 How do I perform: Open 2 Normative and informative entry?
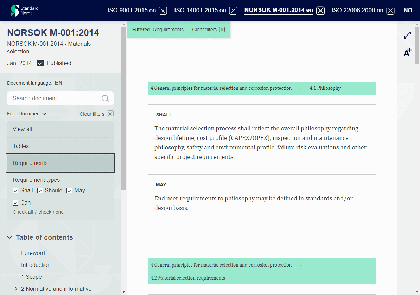56,289
